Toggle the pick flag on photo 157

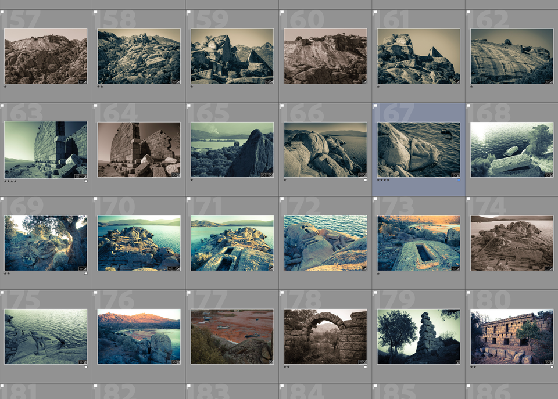(2, 13)
